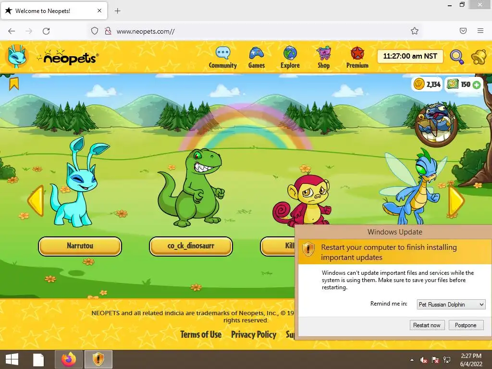This screenshot has height=369, width=492.
Task: View site security padlock info
Action: (108, 31)
